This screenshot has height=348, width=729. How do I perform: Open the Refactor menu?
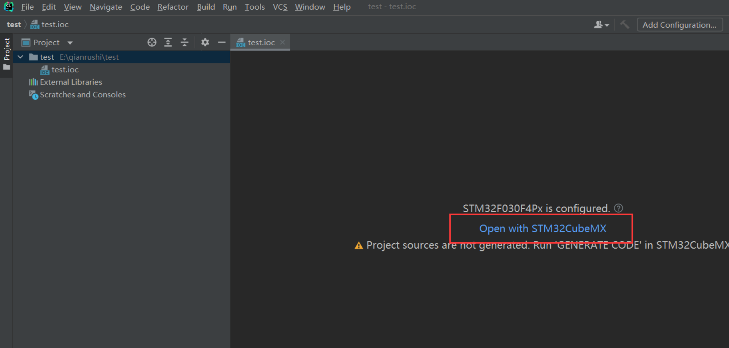click(173, 7)
